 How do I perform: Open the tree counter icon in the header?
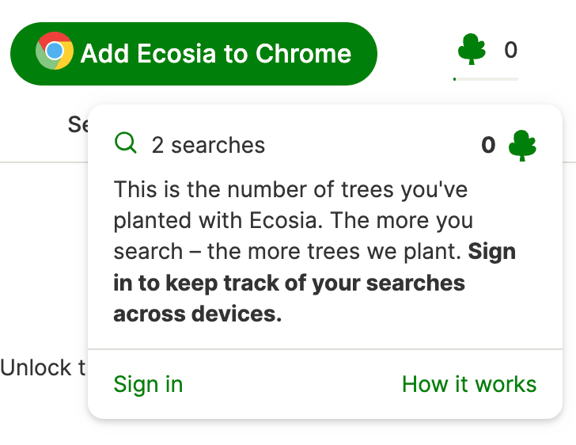(472, 49)
